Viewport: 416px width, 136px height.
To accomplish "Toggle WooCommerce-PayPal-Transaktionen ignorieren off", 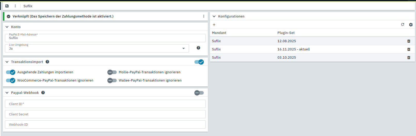I will [11, 80].
